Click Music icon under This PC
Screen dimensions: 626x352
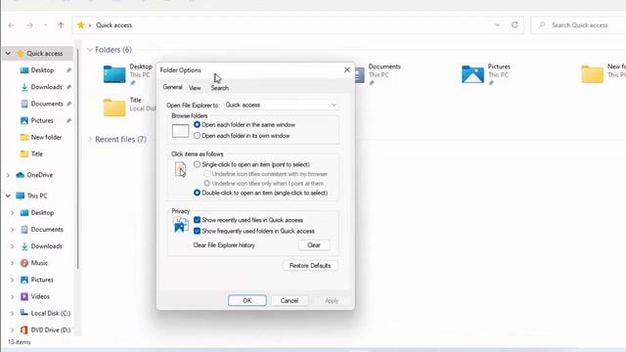[x=24, y=263]
